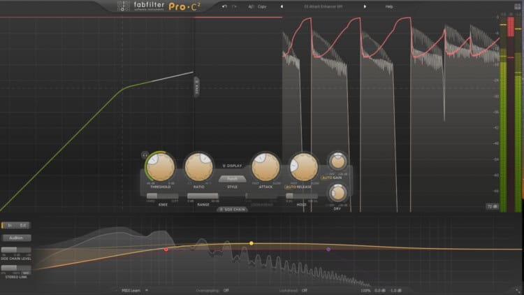Open the Style dropdown button
Image resolution: width=524 pixels, height=295 pixels.
point(232,179)
